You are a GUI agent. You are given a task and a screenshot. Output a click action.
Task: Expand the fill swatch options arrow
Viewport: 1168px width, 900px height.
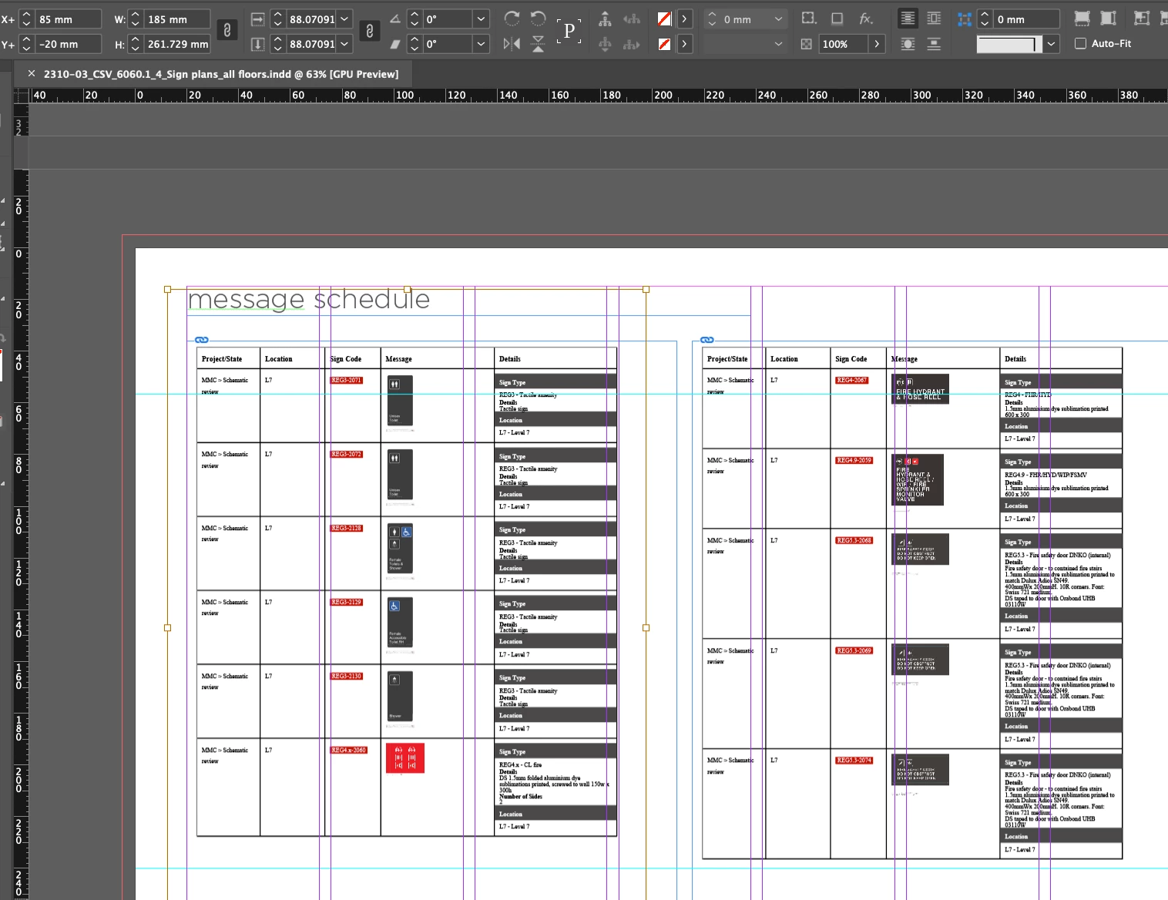click(x=684, y=18)
